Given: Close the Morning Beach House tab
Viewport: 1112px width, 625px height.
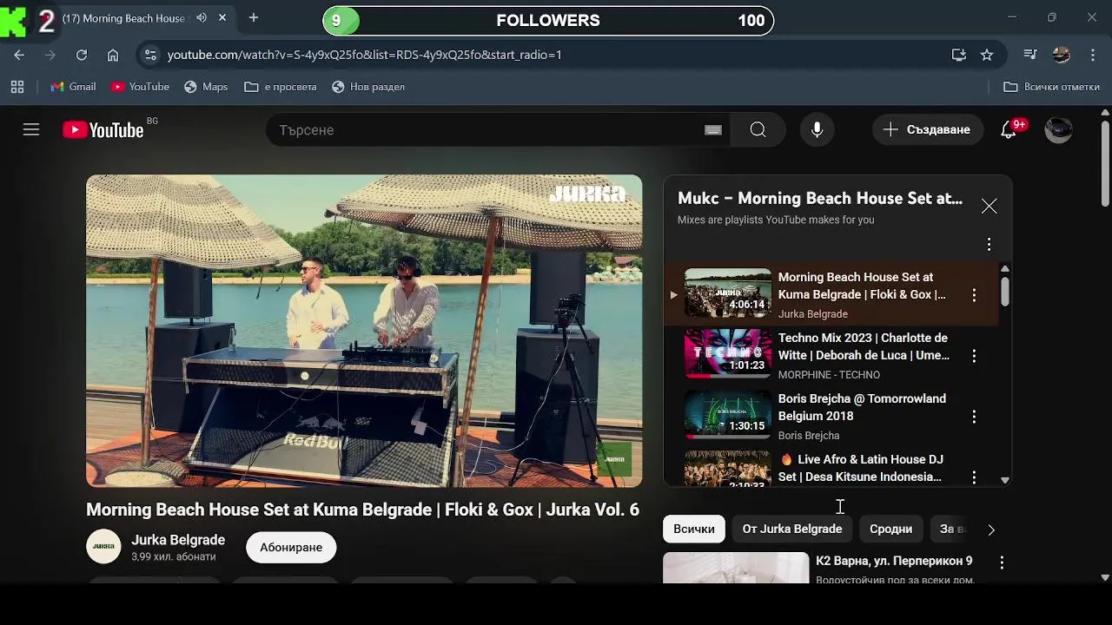Looking at the screenshot, I should pos(222,17).
